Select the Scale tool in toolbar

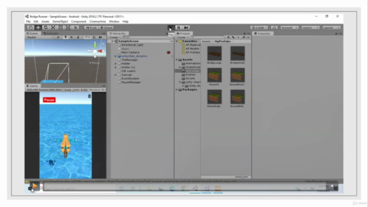pyautogui.click(x=53, y=28)
